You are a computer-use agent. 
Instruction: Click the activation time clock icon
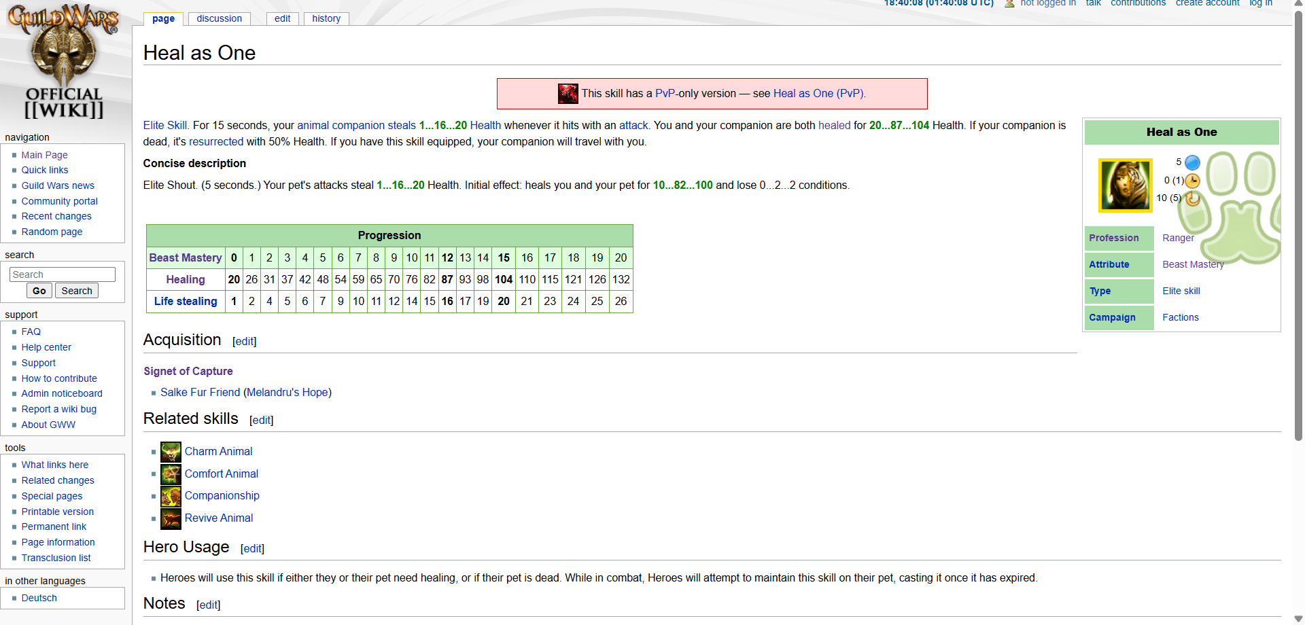click(x=1192, y=181)
